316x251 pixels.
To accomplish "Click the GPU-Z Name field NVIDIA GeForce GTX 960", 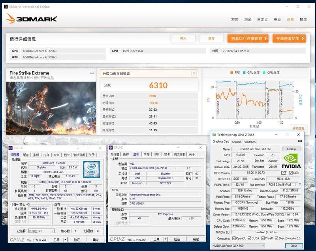I will (256, 149).
